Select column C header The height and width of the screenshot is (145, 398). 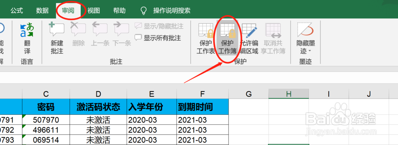[x=46, y=94]
